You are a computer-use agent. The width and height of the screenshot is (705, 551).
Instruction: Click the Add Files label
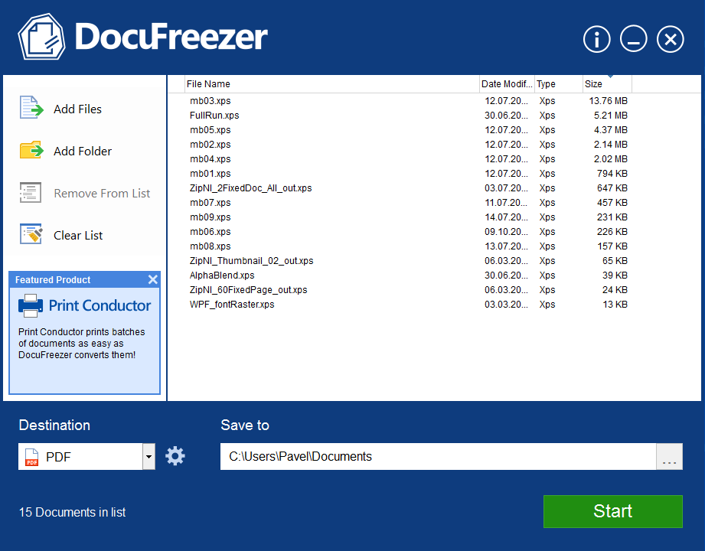(77, 109)
